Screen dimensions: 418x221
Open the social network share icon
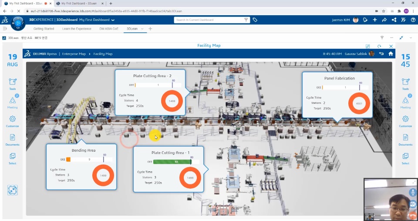(x=394, y=20)
